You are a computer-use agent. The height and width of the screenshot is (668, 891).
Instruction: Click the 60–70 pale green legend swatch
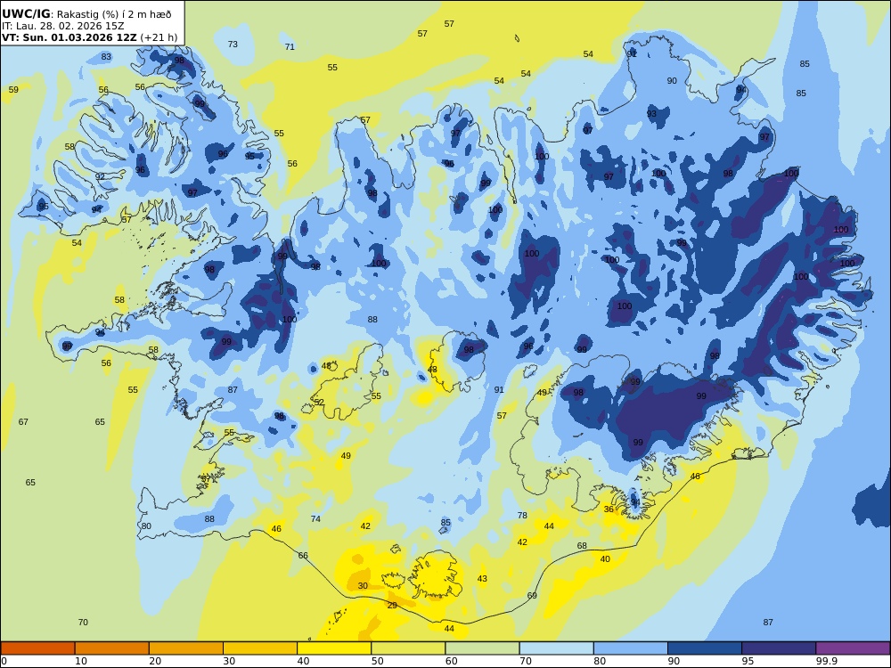point(482,648)
